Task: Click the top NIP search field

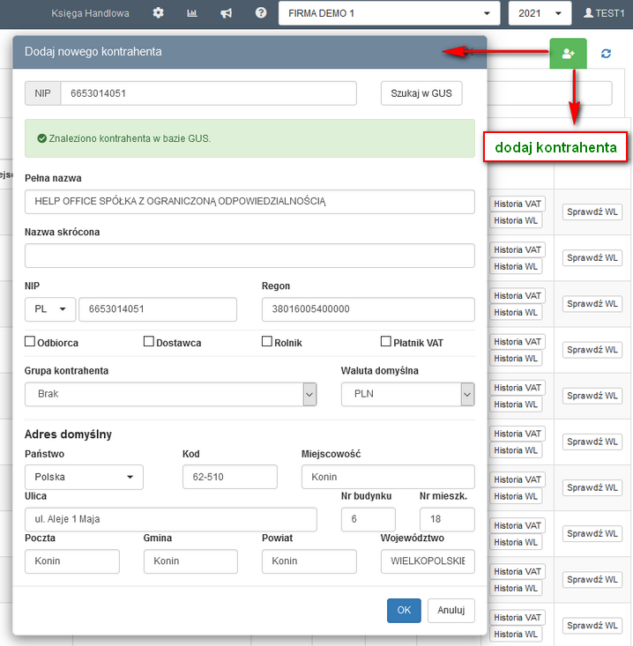Action: point(209,93)
